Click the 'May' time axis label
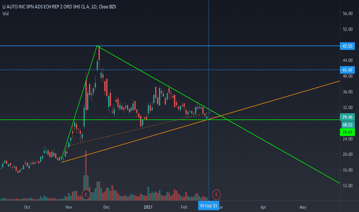This screenshot has height=212, width=359. [x=303, y=207]
